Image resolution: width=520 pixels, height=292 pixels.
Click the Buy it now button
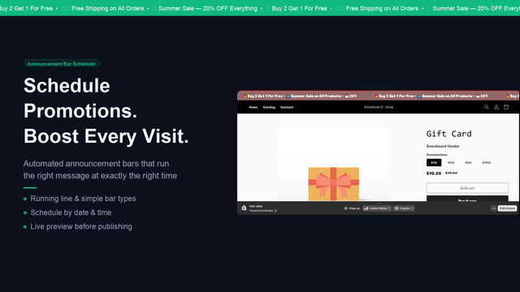click(467, 199)
